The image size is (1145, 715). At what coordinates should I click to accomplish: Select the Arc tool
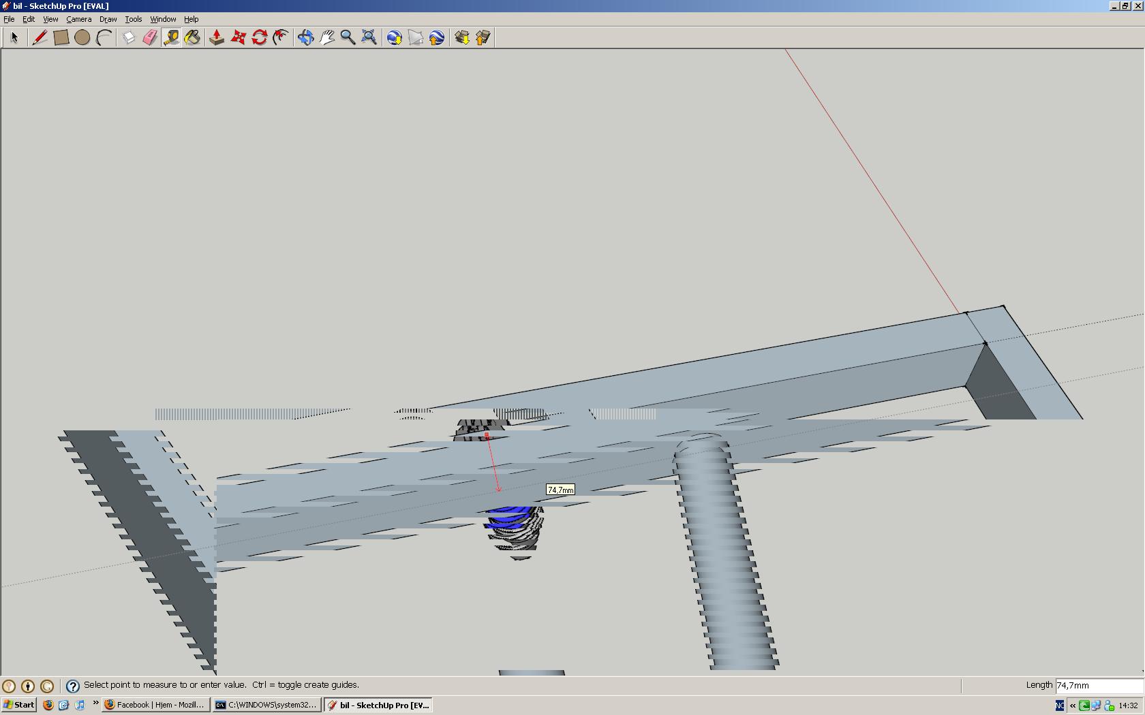pos(103,37)
